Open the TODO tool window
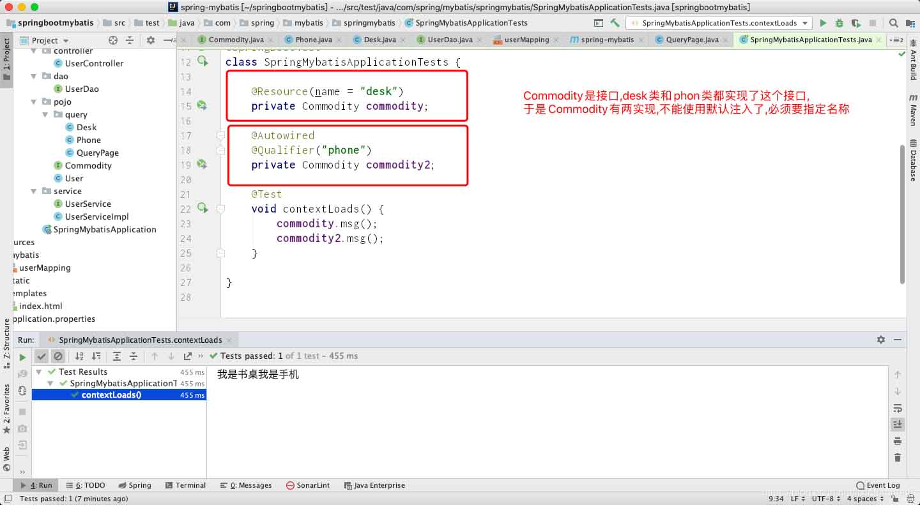Screen dimensions: 920x505 pyautogui.click(x=85, y=485)
